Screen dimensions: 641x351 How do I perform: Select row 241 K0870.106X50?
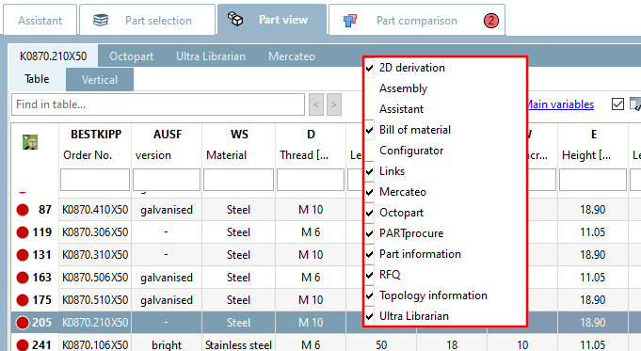(326, 344)
